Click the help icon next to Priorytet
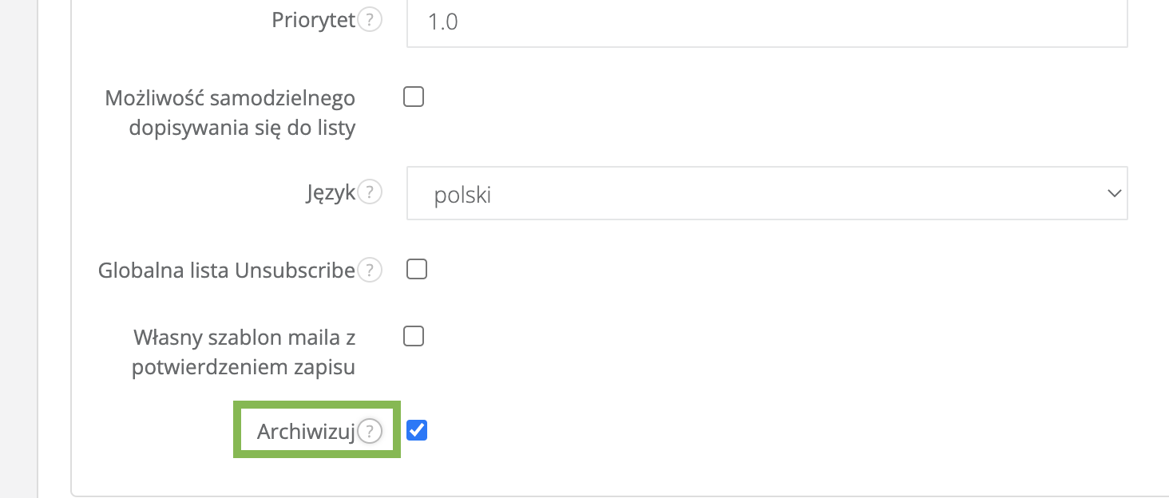1169x498 pixels. click(369, 21)
